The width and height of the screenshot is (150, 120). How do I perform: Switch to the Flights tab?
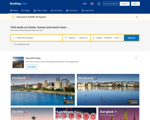tap(26, 11)
